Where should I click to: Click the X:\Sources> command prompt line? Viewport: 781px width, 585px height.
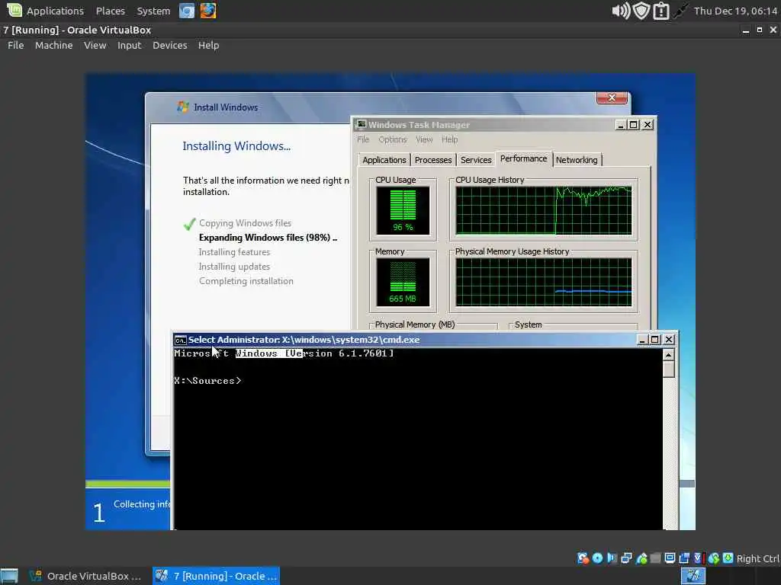[207, 381]
